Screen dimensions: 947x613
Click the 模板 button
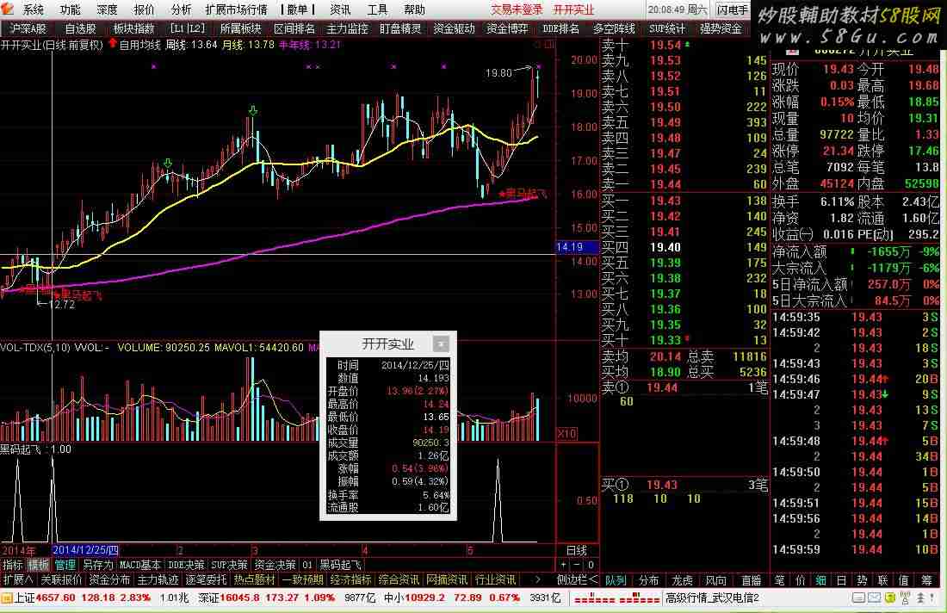[39, 566]
